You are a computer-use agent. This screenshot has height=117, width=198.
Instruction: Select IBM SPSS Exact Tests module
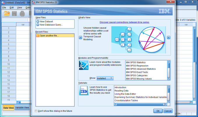click(x=137, y=72)
